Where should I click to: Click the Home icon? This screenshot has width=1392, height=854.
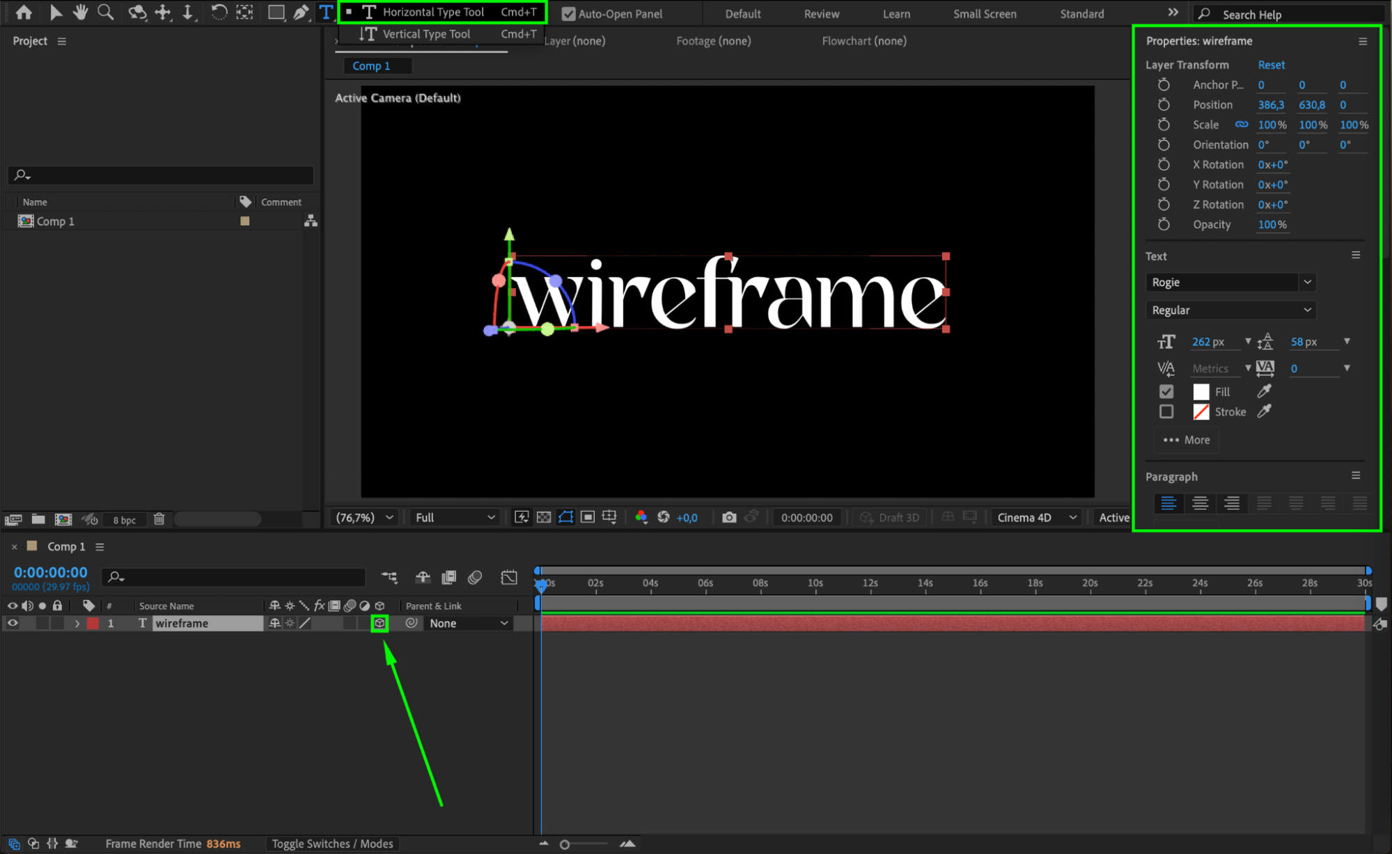[24, 12]
